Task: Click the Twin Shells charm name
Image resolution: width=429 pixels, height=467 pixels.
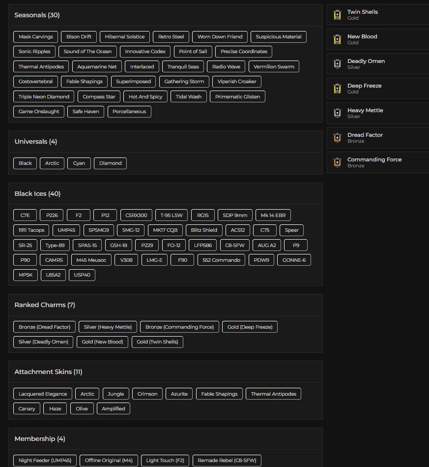Action: (x=362, y=12)
